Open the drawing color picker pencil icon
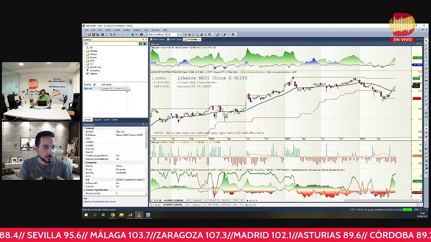431x242 pixels. pos(218,35)
